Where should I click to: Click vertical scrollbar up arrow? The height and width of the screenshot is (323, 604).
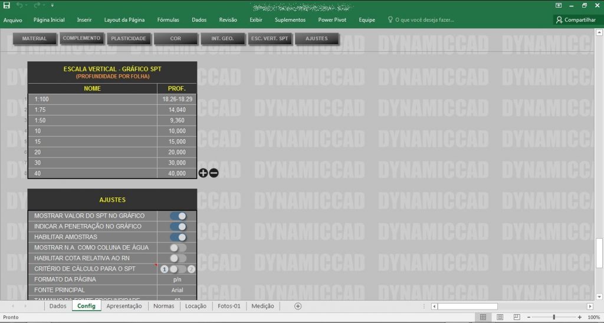coord(599,33)
